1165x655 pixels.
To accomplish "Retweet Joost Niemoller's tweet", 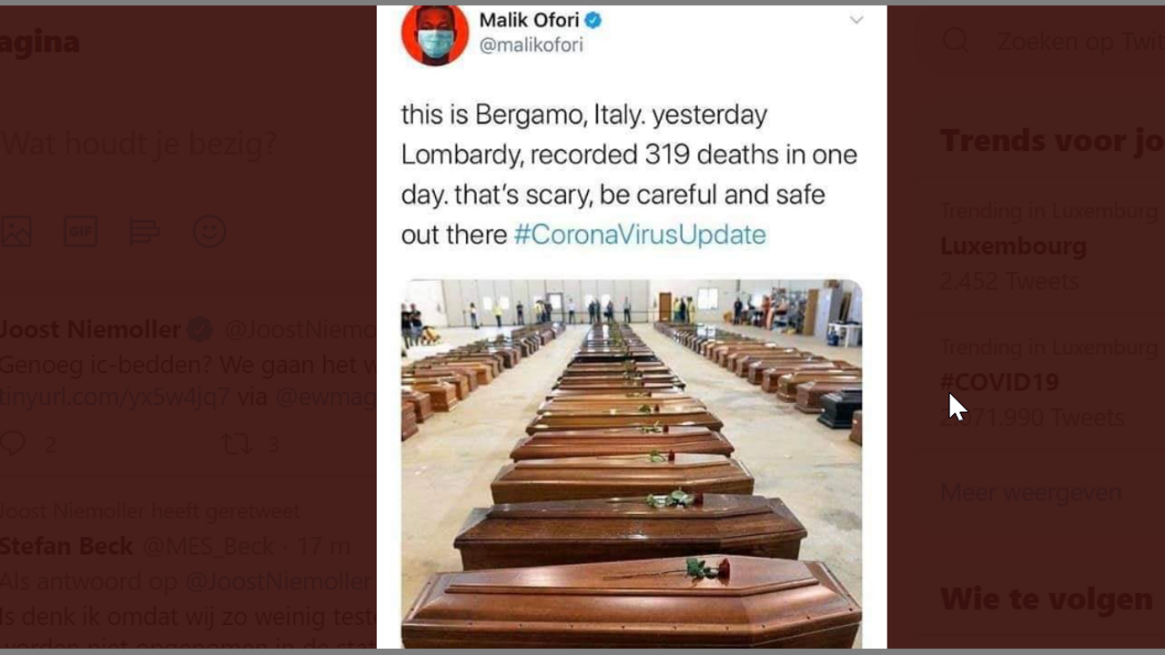I will point(237,444).
